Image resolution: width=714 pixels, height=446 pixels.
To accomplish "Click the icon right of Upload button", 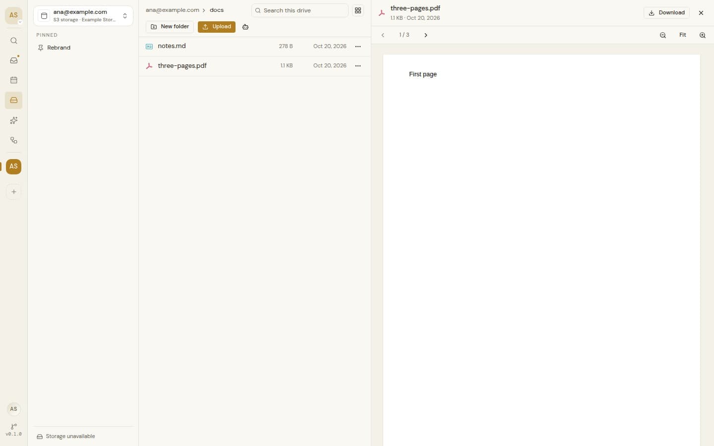I will (x=245, y=27).
